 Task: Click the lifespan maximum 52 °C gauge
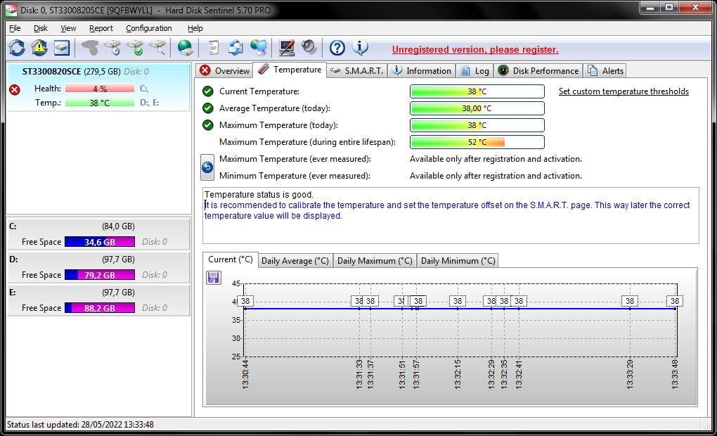[477, 142]
